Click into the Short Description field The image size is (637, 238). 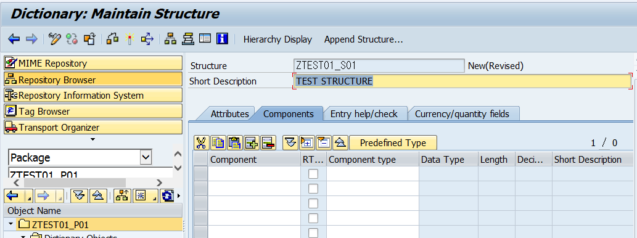(x=462, y=81)
